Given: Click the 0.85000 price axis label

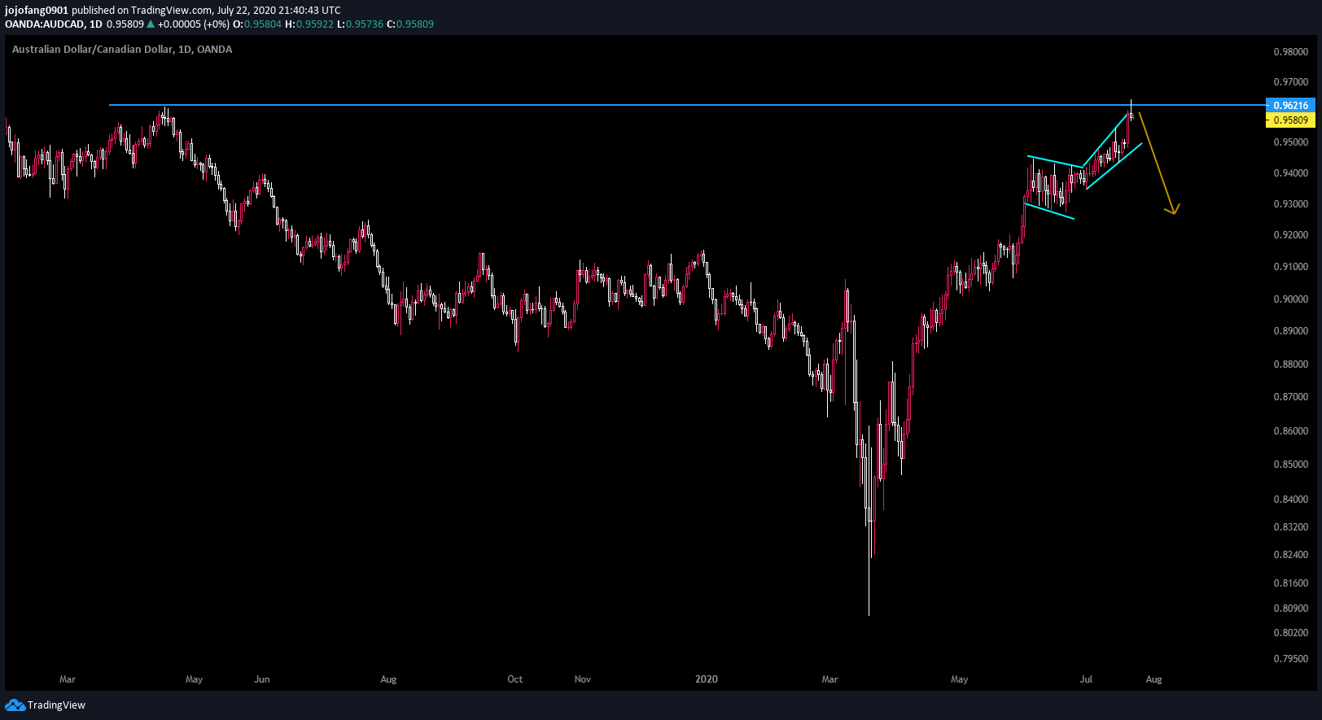Looking at the screenshot, I should [x=1291, y=465].
